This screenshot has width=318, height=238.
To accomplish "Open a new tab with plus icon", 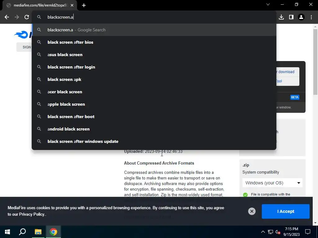I will tap(84, 5).
